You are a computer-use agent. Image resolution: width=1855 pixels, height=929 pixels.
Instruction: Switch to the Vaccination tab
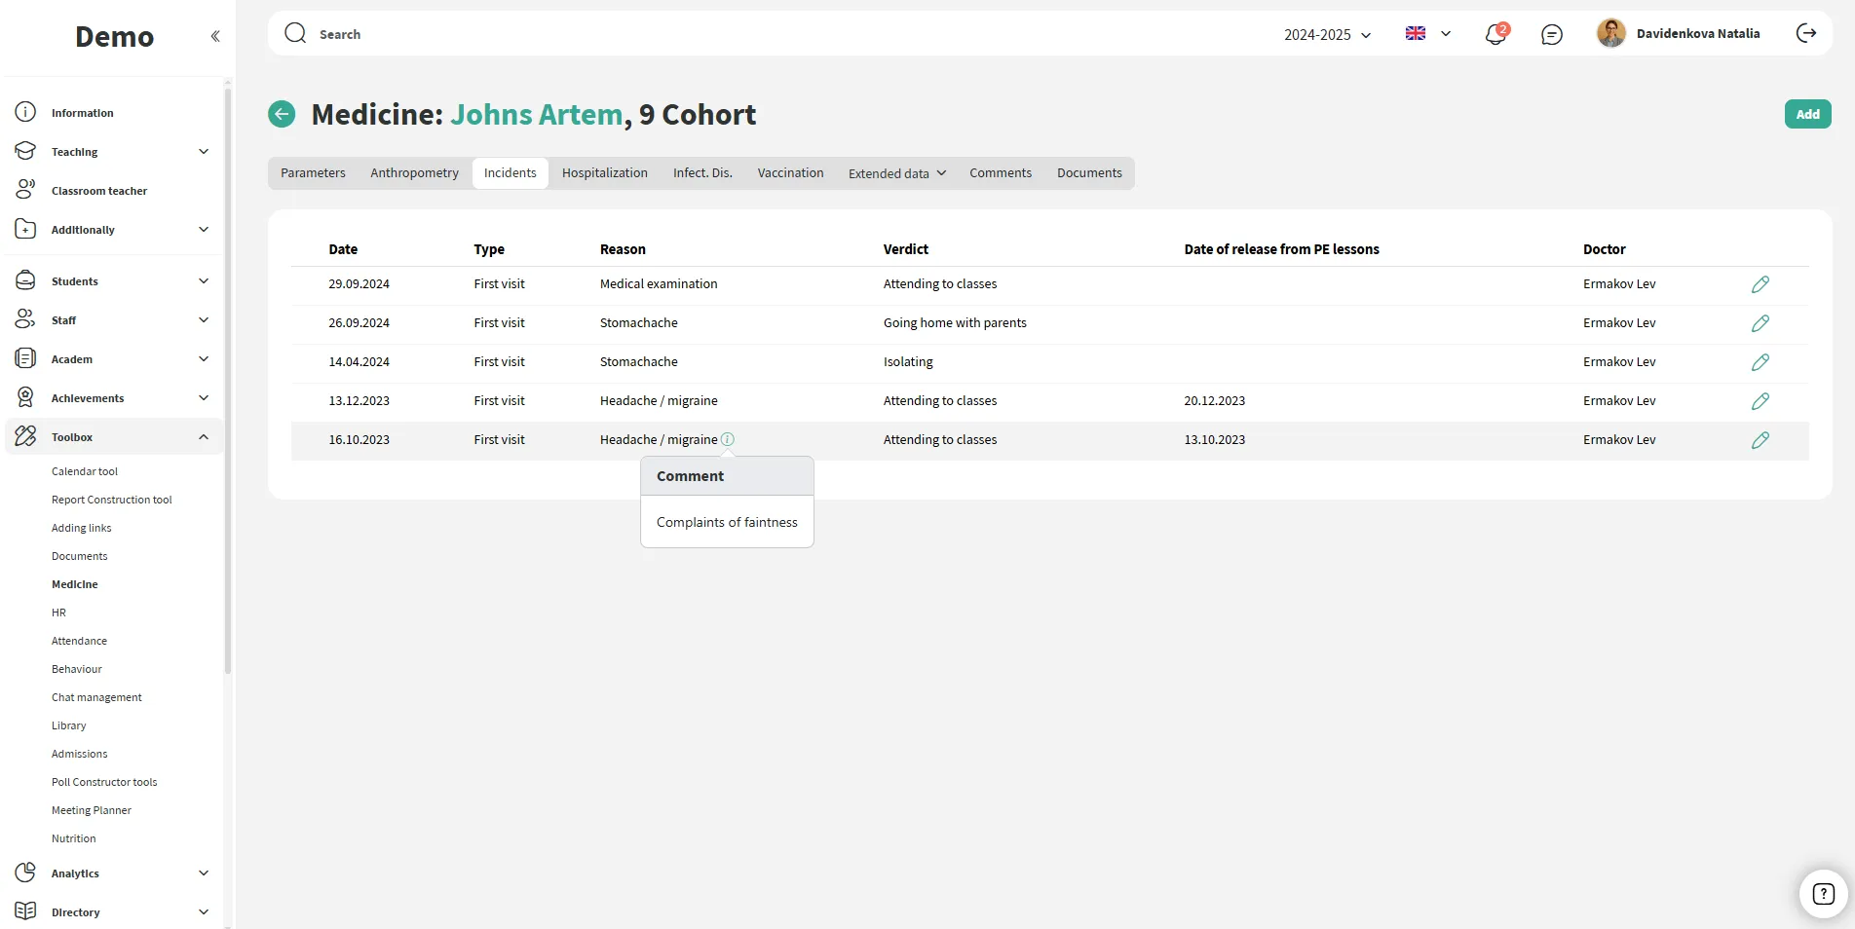tap(790, 173)
